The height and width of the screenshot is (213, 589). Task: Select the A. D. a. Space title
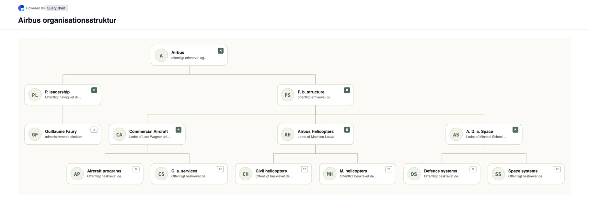pos(479,131)
